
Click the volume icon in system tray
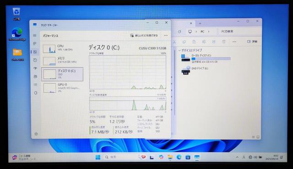click(255, 157)
